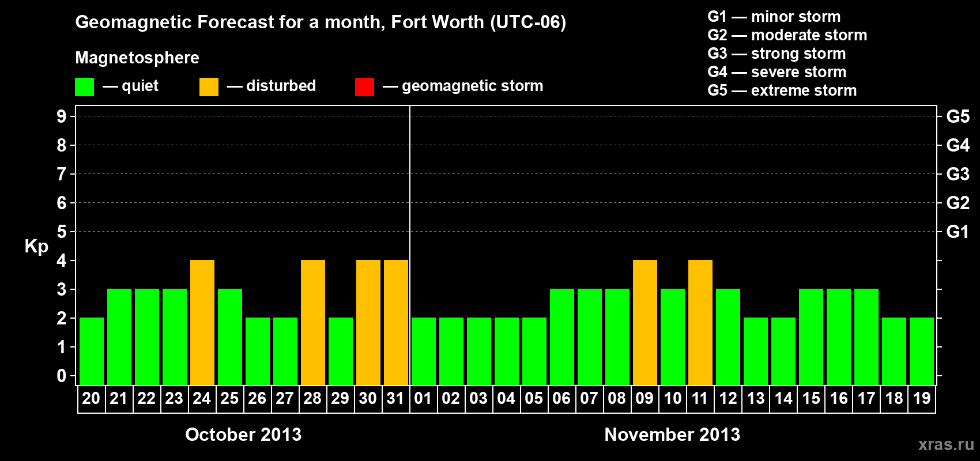Click the date cell 18 in November

pyautogui.click(x=894, y=399)
